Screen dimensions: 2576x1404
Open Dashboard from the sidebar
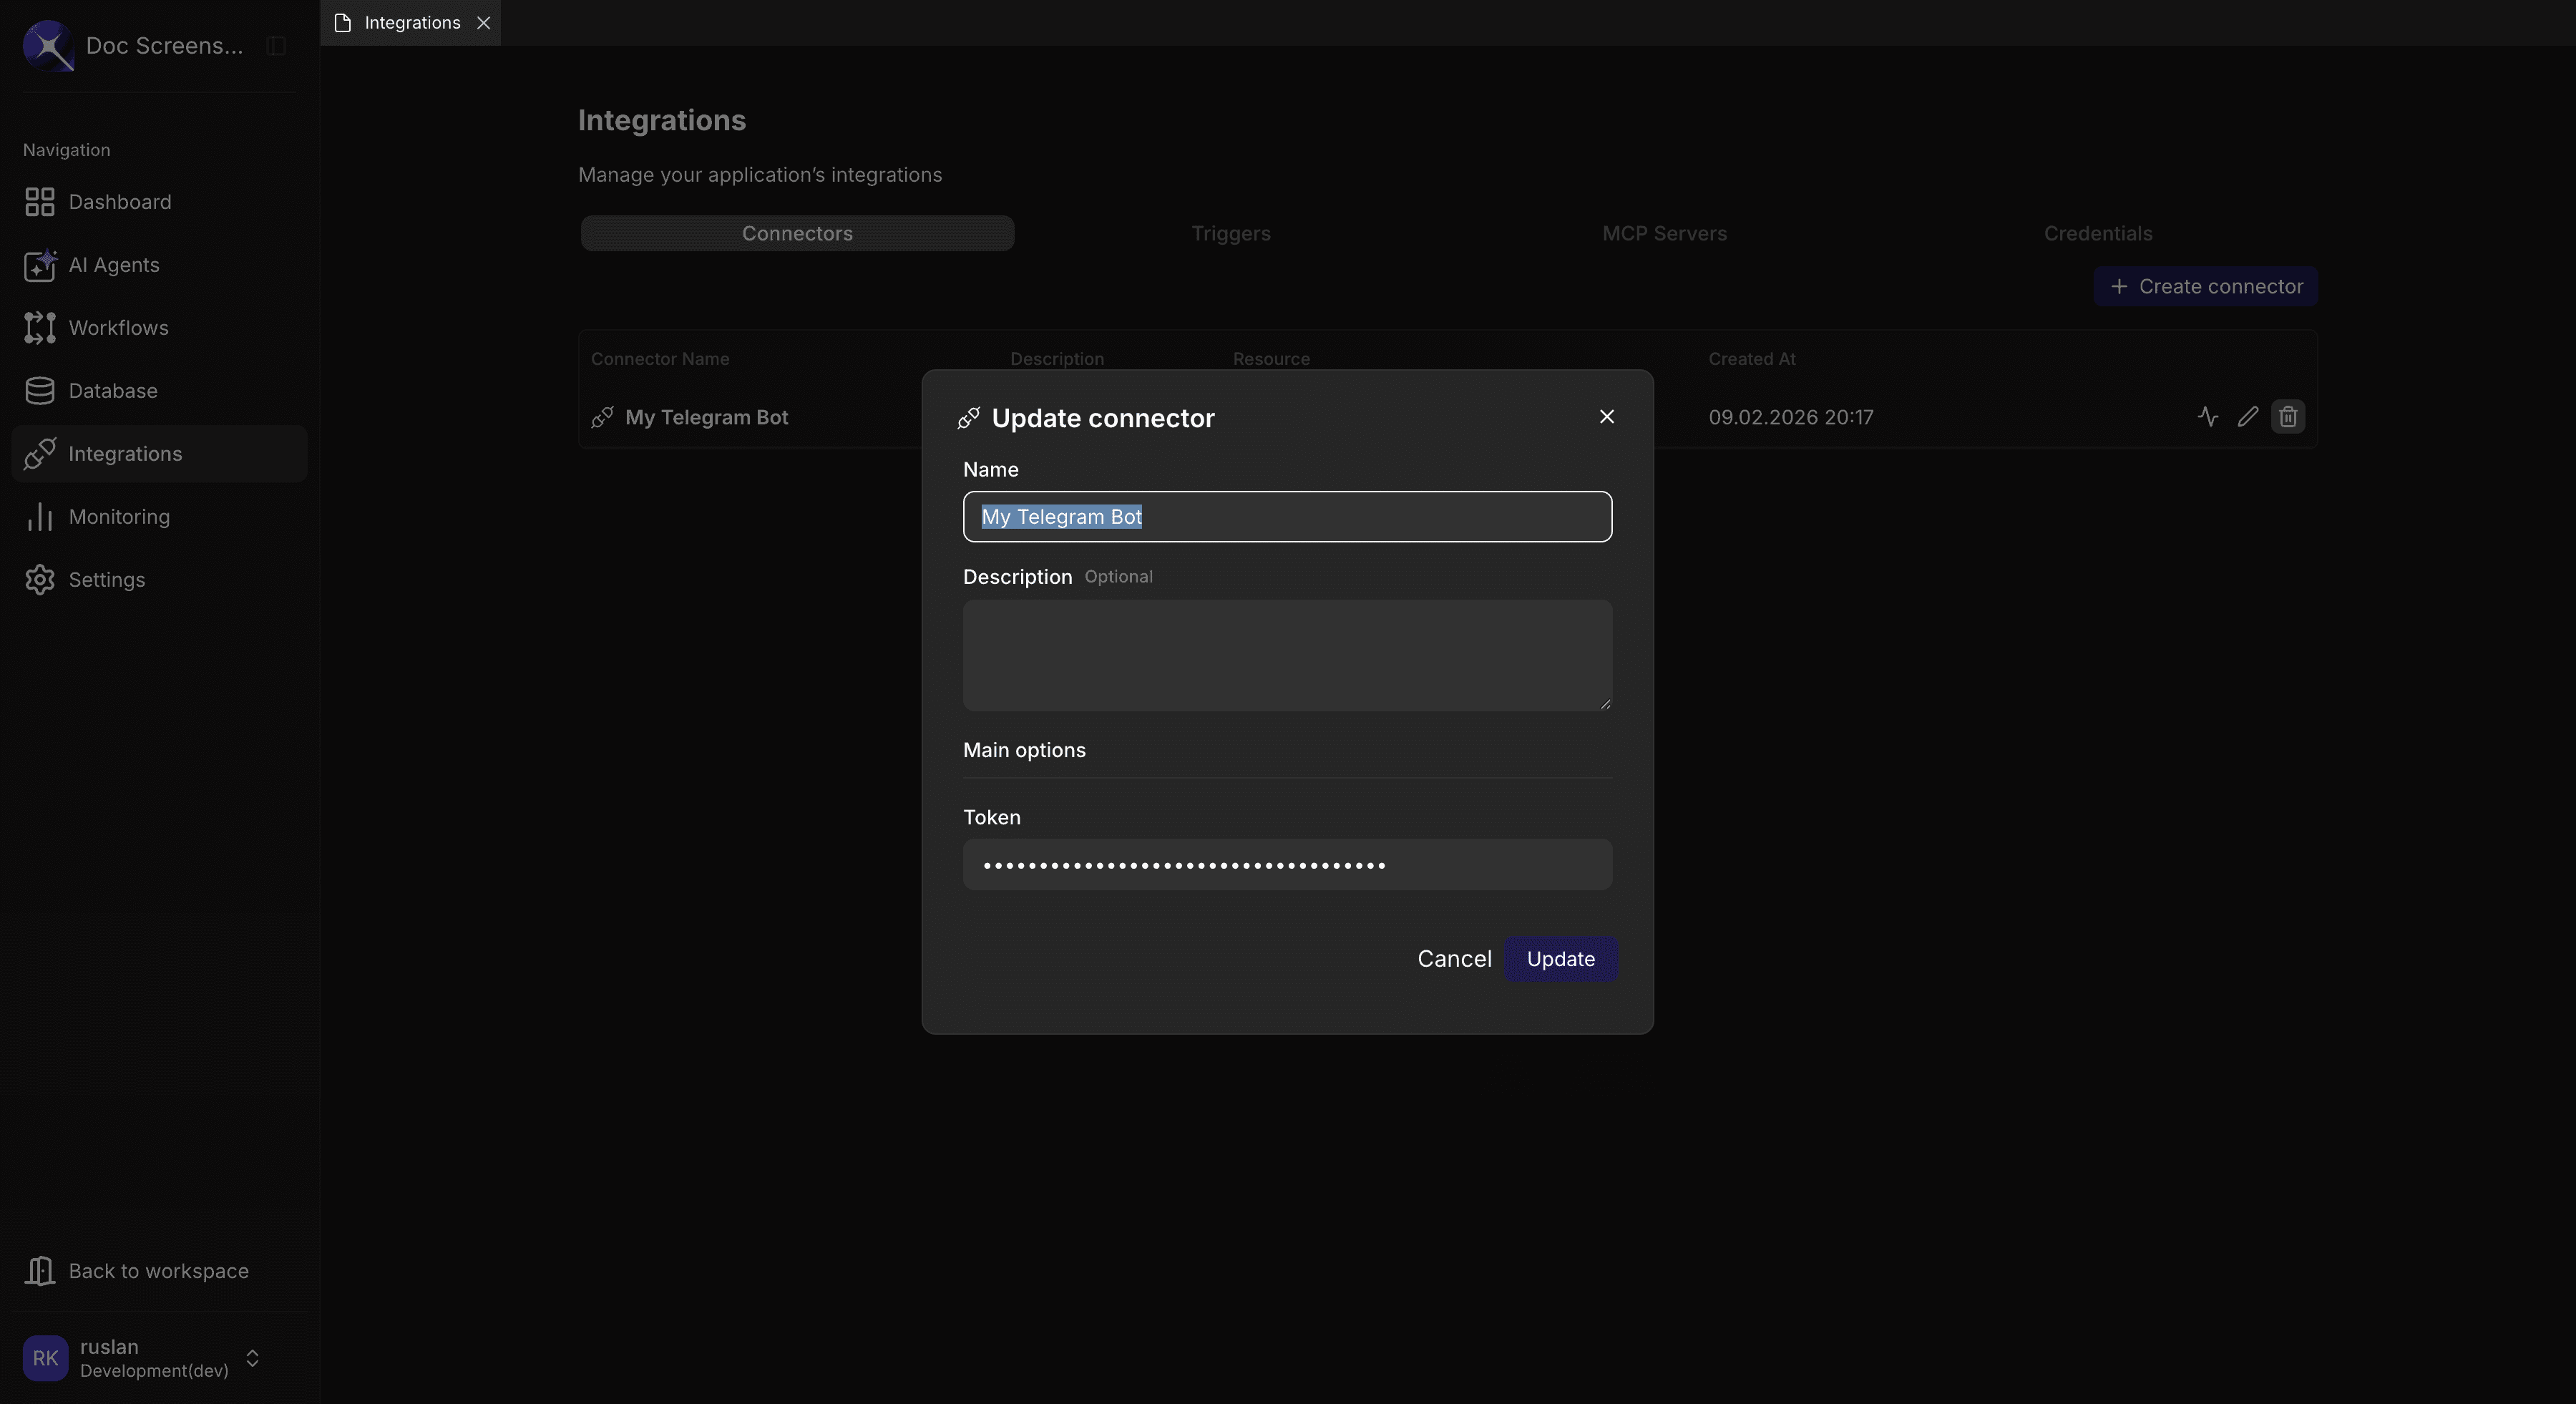coord(119,201)
